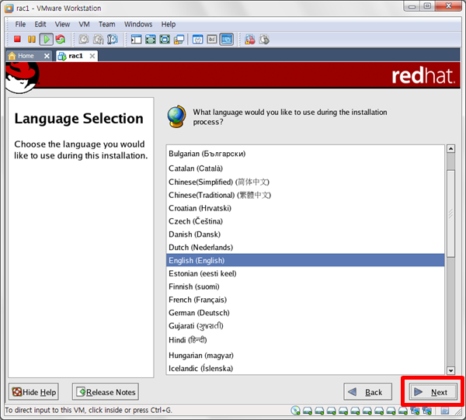The width and height of the screenshot is (466, 420).
Task: Open the Edit menu
Action: (40, 24)
